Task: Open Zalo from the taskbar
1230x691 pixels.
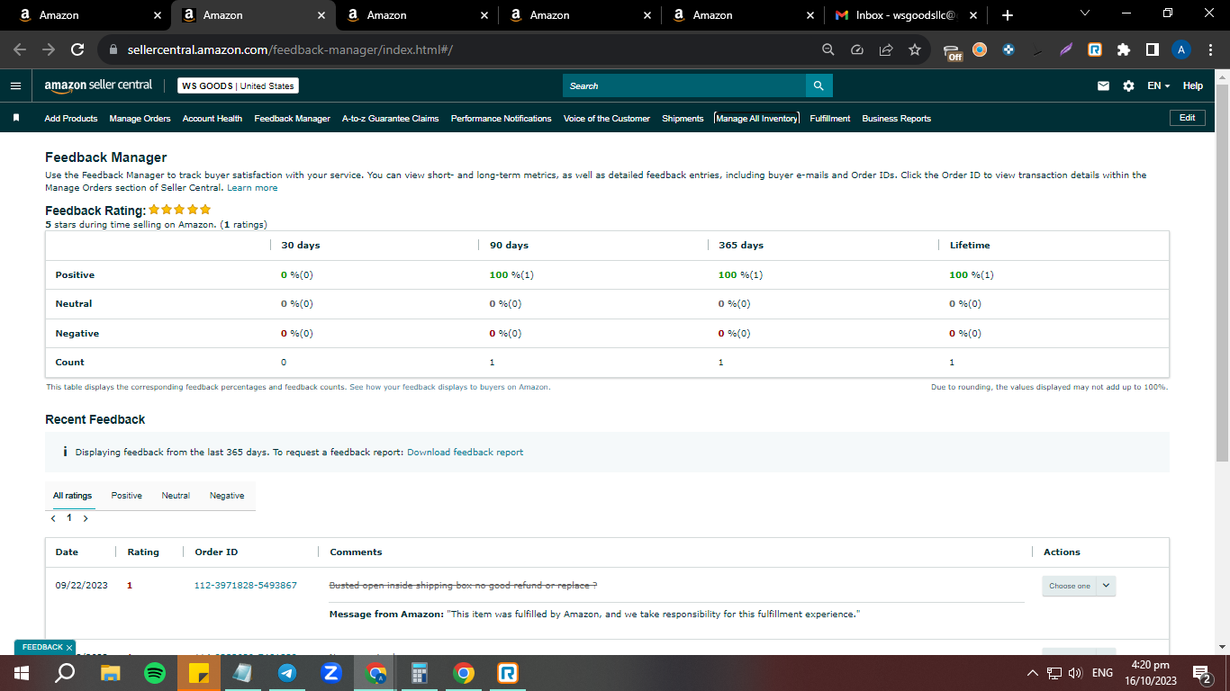Action: click(331, 673)
